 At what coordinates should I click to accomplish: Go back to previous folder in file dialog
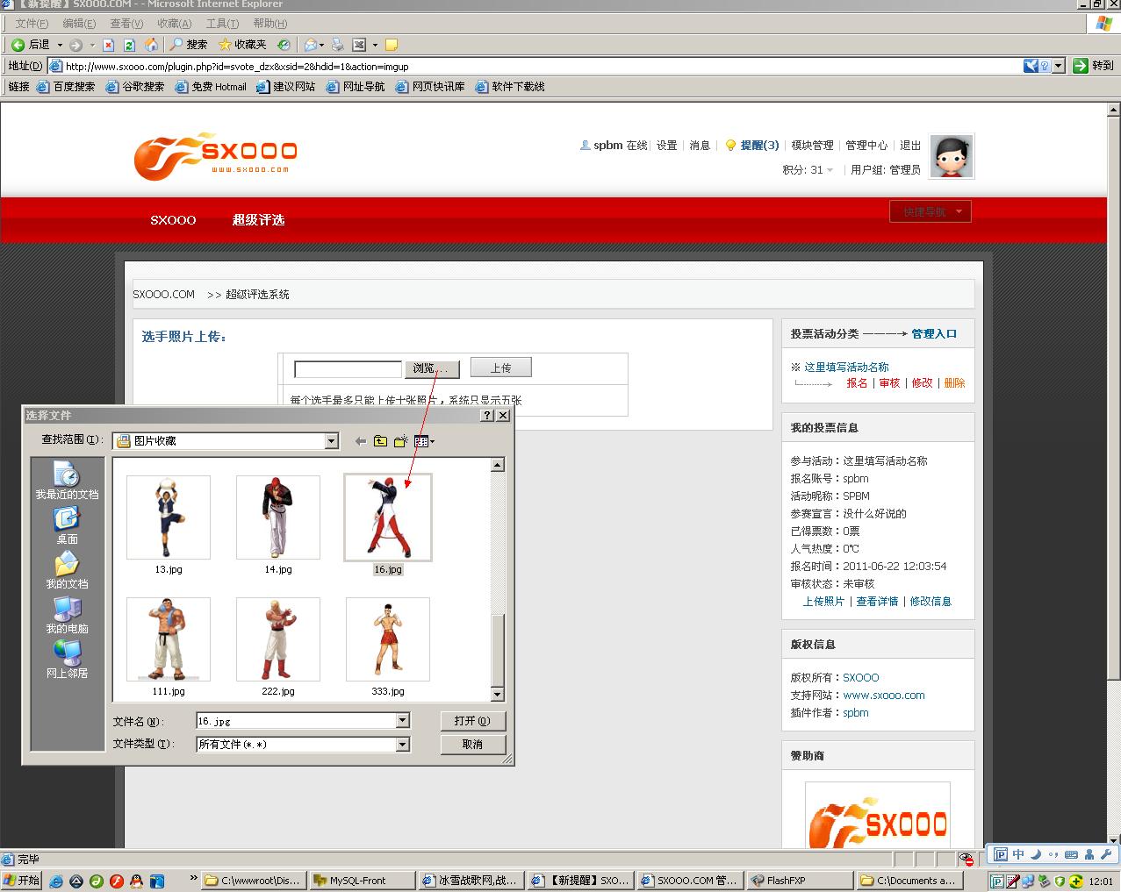pos(360,441)
